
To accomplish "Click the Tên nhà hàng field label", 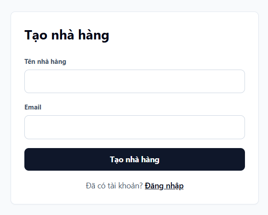I will (x=45, y=62).
